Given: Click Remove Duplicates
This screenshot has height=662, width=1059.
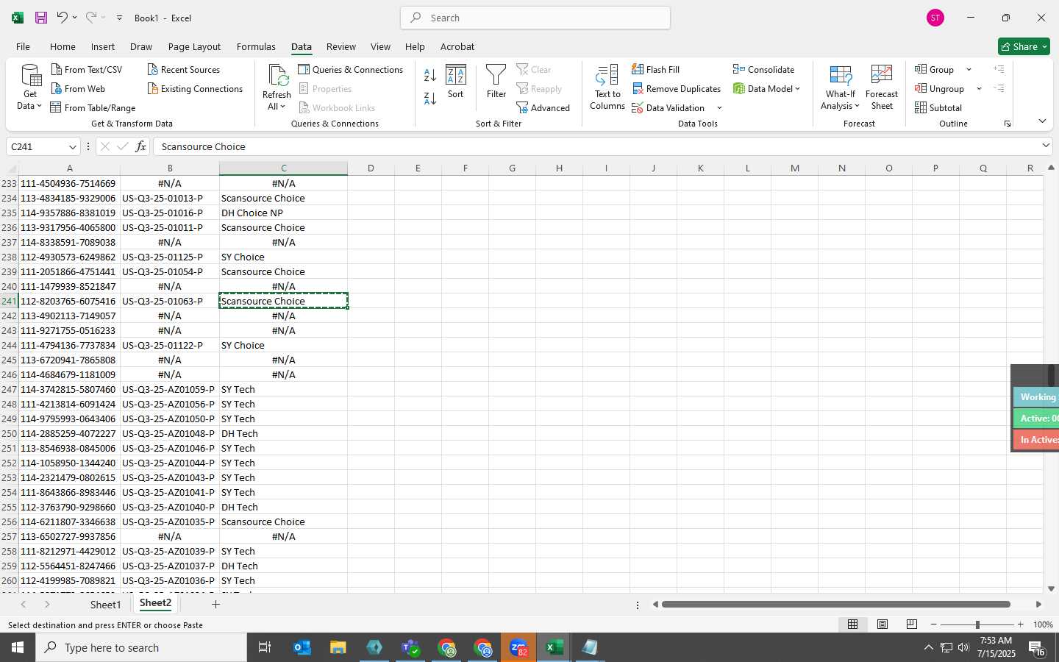Looking at the screenshot, I should click(677, 88).
